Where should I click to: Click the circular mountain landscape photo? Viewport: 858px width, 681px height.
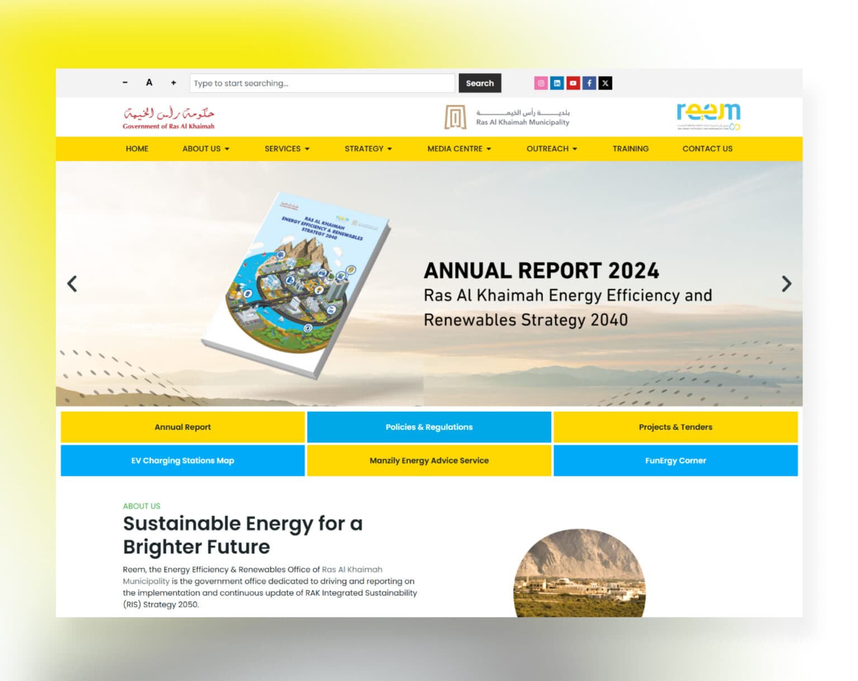click(x=579, y=573)
